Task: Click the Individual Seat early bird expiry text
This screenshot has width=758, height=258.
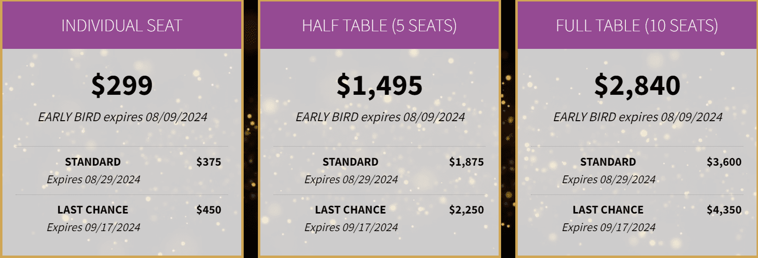Action: 122,117
